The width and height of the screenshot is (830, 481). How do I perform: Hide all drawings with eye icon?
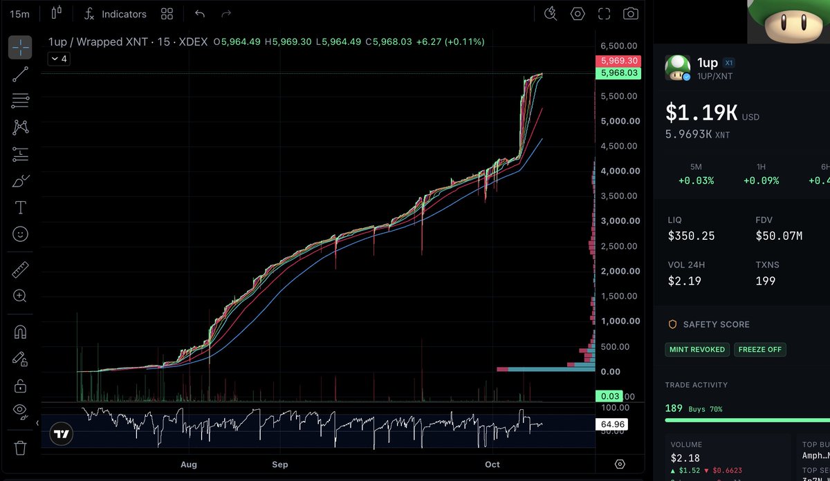20,412
